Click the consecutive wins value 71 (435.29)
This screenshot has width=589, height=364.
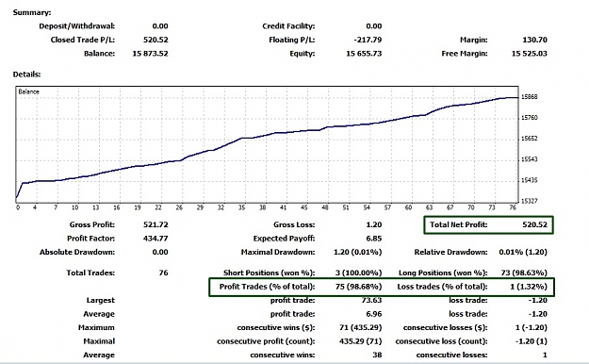point(360,327)
